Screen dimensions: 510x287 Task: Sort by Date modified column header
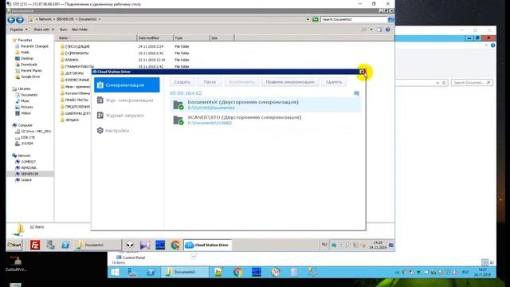click(155, 38)
